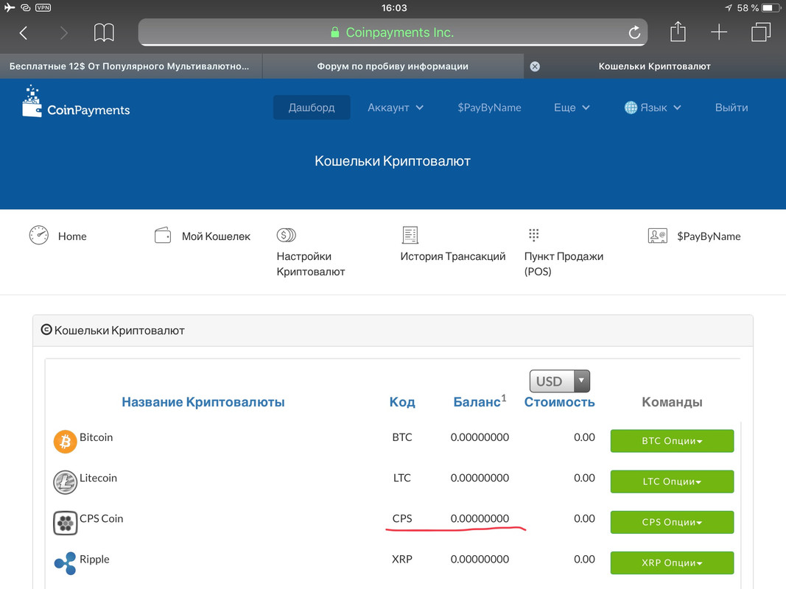Click the Bitcoin balance 0.00000000
This screenshot has width=786, height=589.
pyautogui.click(x=480, y=437)
